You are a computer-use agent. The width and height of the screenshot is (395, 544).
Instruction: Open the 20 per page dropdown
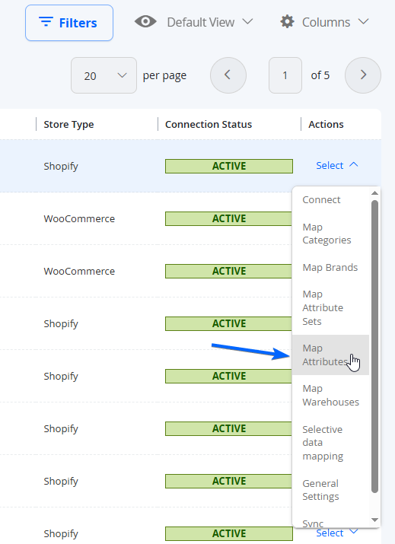point(104,75)
